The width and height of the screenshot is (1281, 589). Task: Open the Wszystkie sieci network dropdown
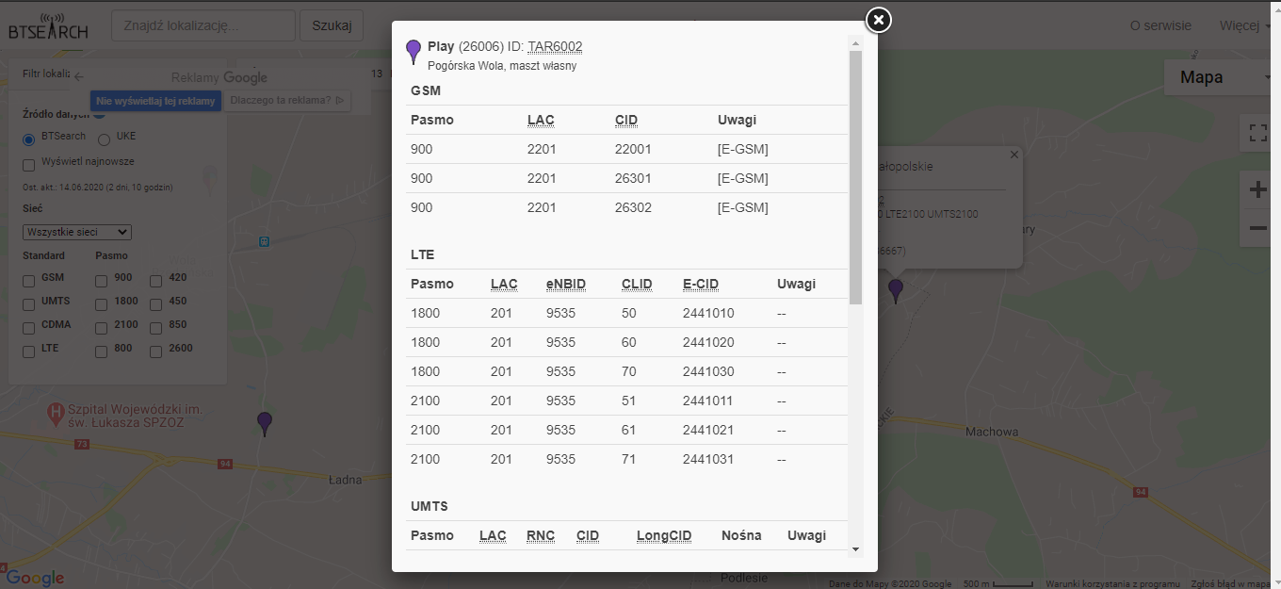(77, 232)
